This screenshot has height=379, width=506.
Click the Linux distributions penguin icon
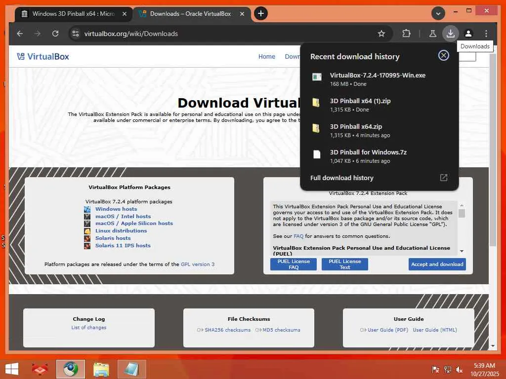[87, 231]
